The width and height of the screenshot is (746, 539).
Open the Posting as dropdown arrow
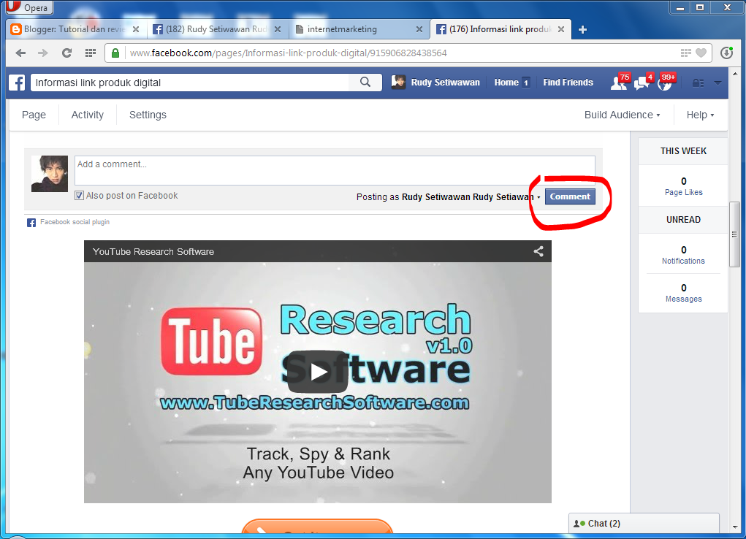pos(538,197)
